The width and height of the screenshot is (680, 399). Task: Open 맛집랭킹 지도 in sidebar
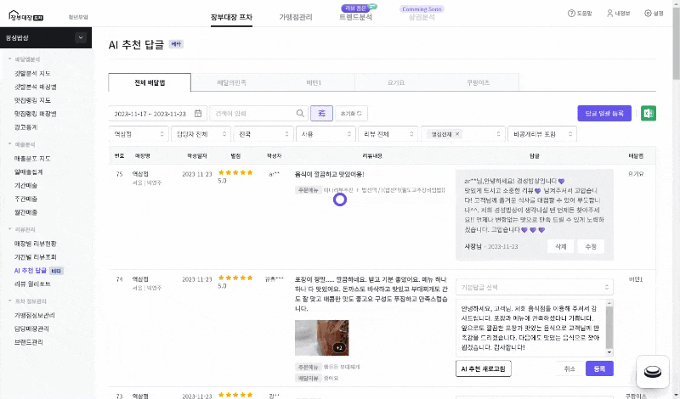click(x=32, y=100)
